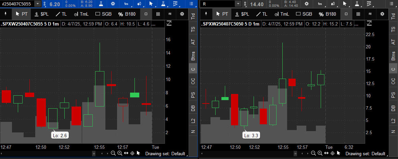Select % B180 tool in right chart
Screen dimensions: 398x159
328,14
